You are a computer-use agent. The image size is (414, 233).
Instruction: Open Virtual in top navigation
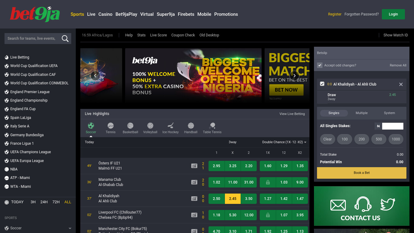[x=147, y=14]
